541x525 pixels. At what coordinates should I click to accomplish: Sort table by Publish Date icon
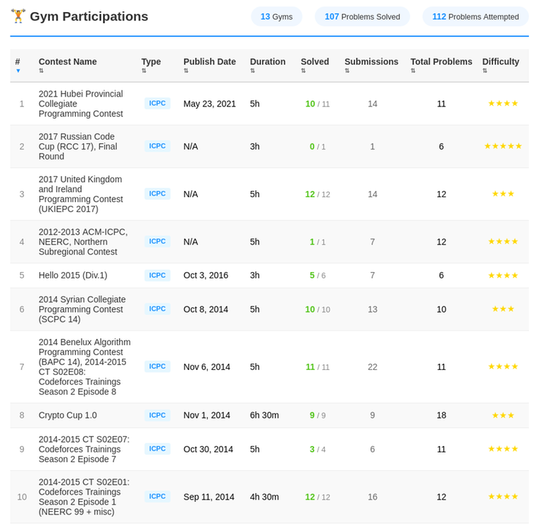[x=186, y=71]
